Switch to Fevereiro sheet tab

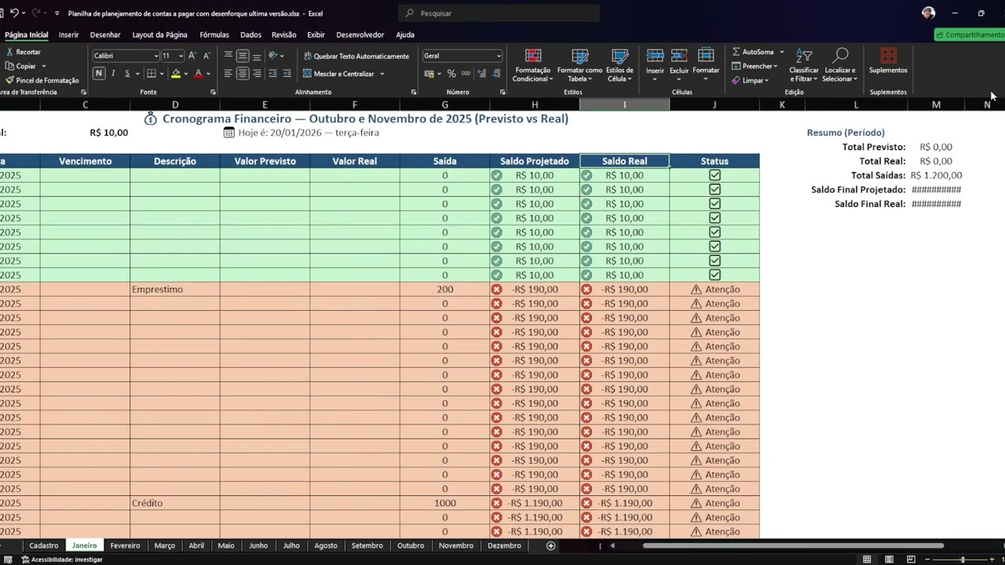[125, 545]
